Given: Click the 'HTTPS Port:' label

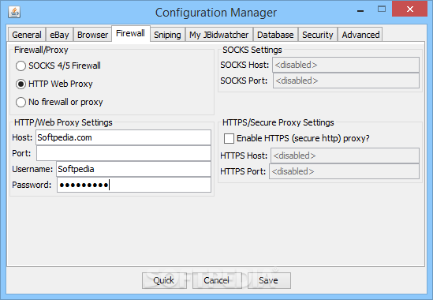Looking at the screenshot, I should (x=243, y=171).
